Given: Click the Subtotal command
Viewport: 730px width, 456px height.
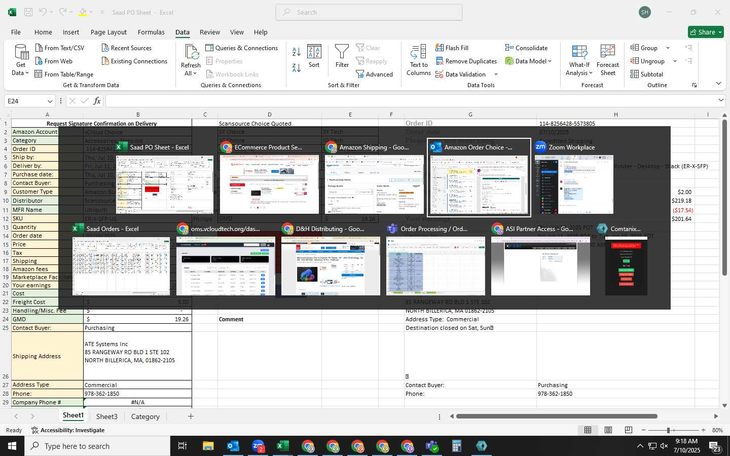Looking at the screenshot, I should (x=647, y=74).
